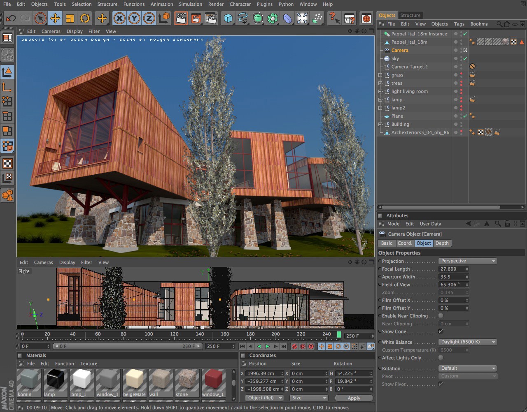The image size is (527, 412).
Task: Toggle the Sky object's green visibility check
Action: click(x=466, y=58)
